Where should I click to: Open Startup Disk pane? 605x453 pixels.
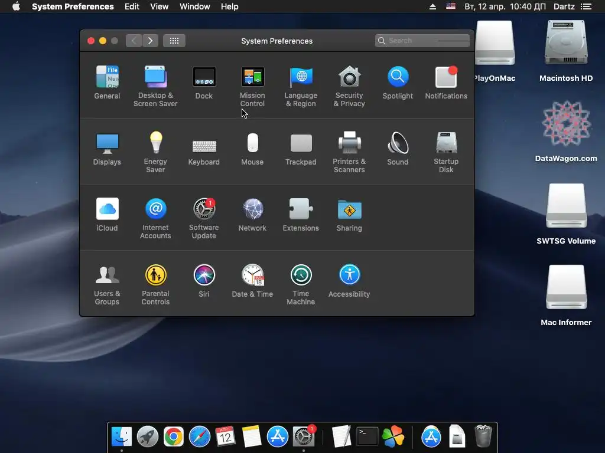[446, 152]
